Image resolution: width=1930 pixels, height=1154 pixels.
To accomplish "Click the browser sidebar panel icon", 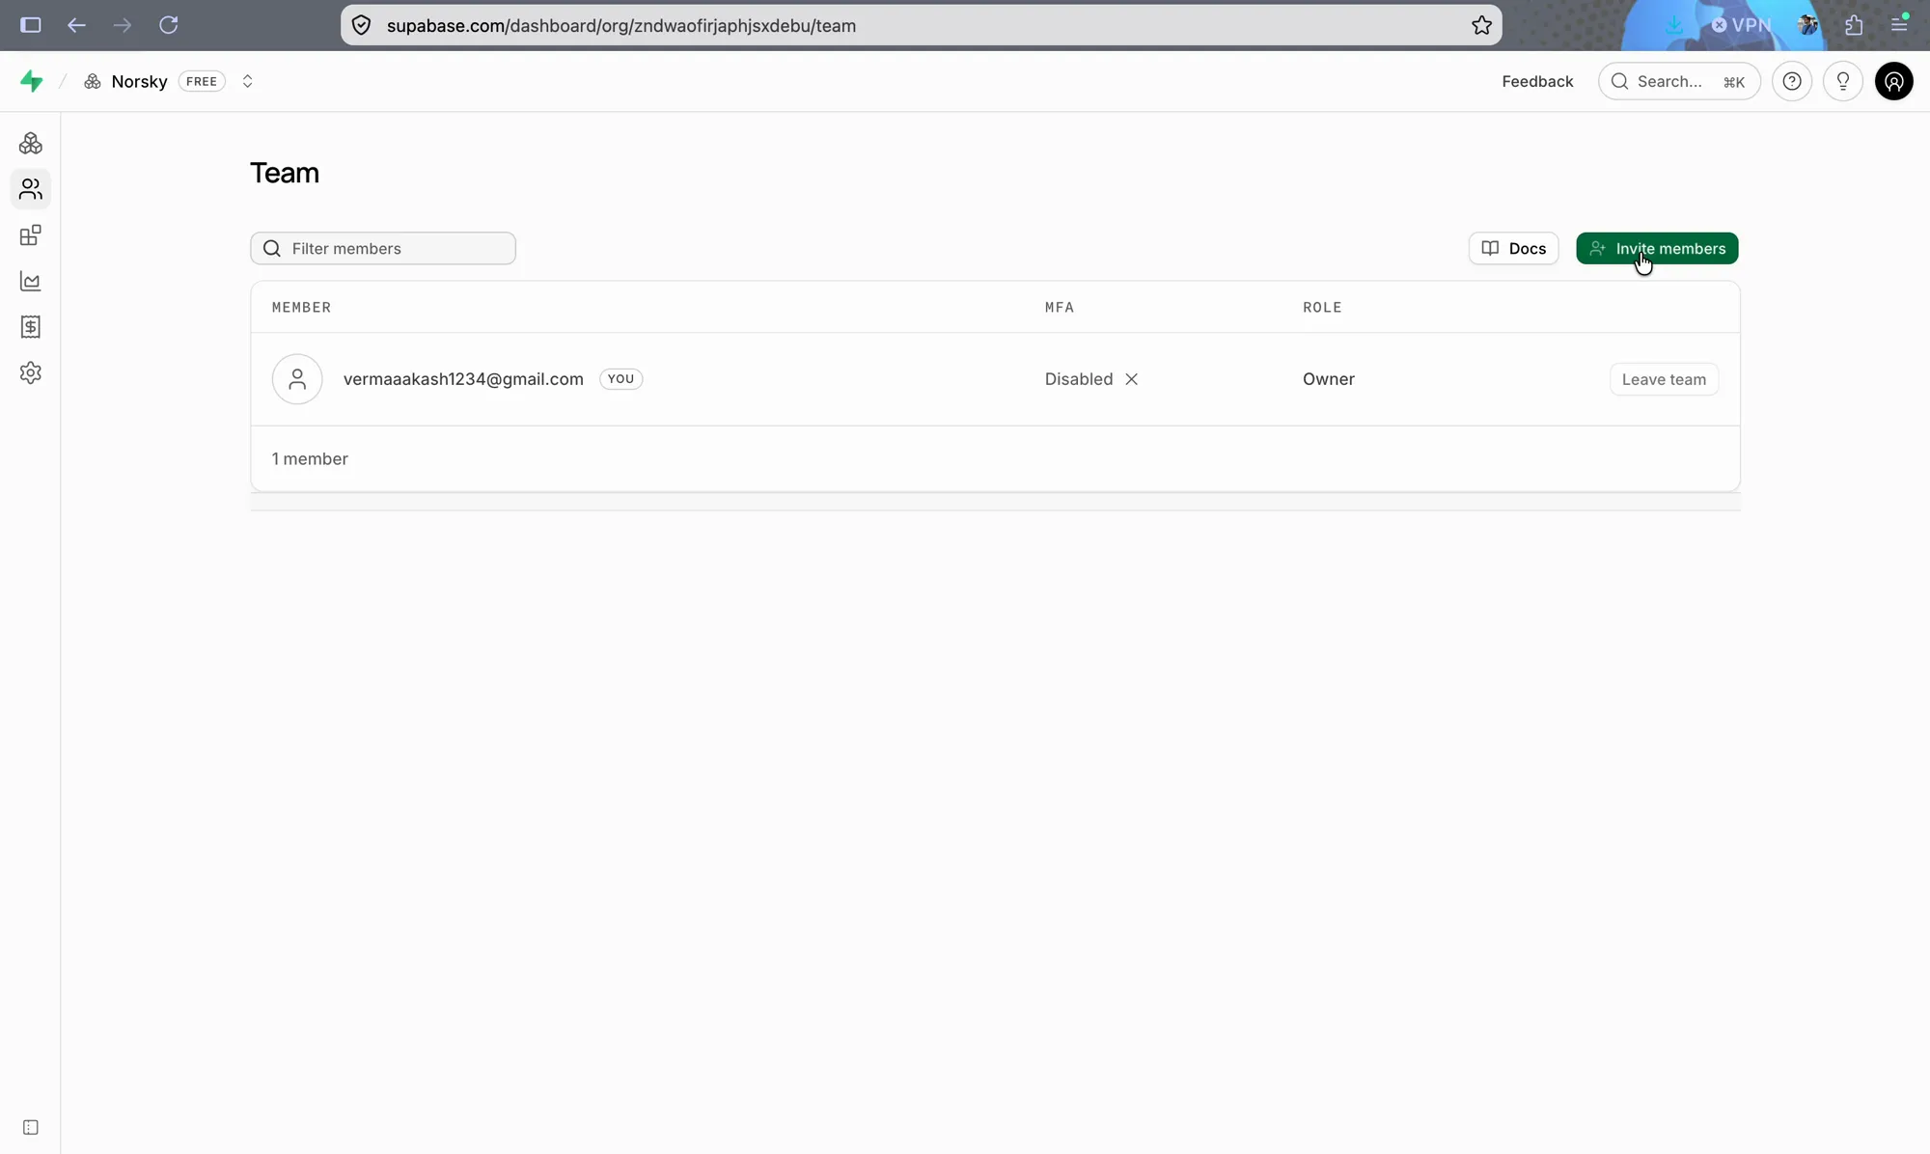I will [x=31, y=25].
